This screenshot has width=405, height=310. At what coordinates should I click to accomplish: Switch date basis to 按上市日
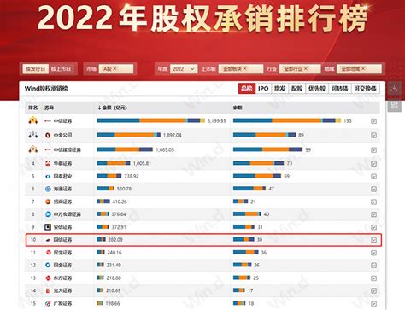(x=61, y=69)
